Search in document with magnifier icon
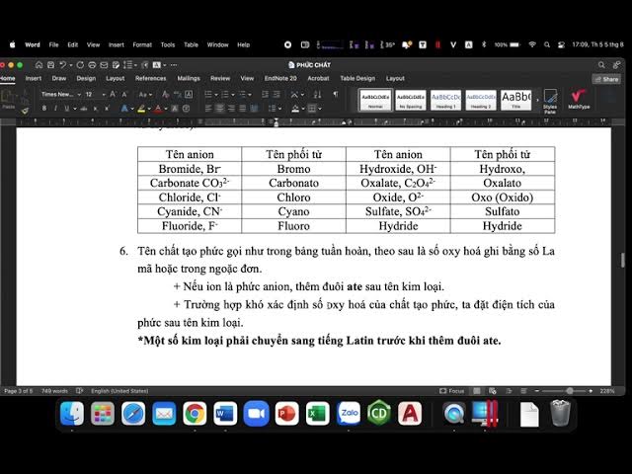Image resolution: width=632 pixels, height=474 pixels. pos(601,65)
